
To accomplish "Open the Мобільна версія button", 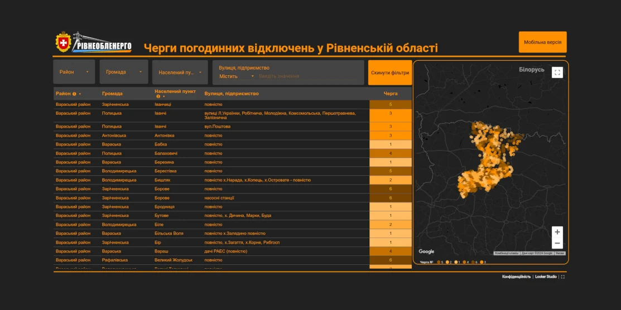I will click(x=542, y=42).
